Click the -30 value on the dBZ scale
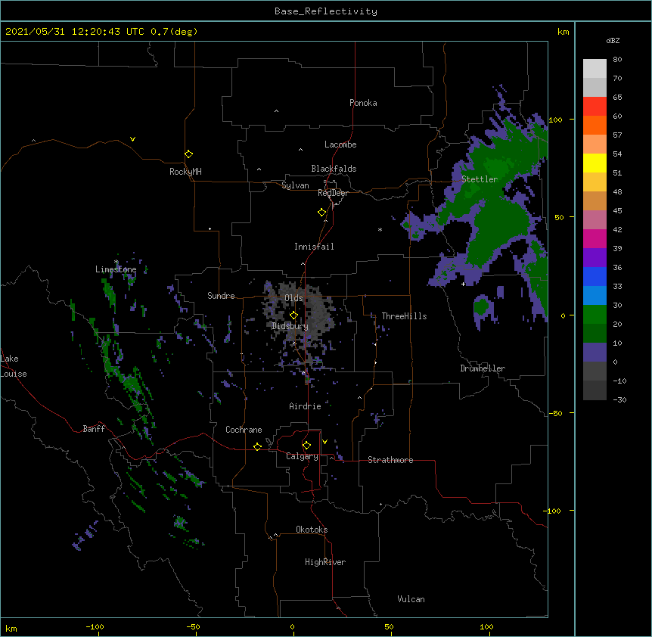652x637 pixels. [x=619, y=400]
